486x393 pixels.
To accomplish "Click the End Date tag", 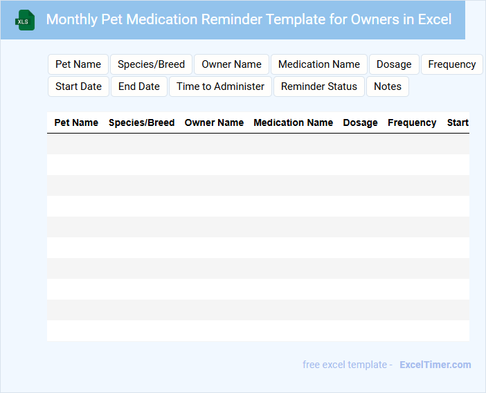I will click(139, 86).
